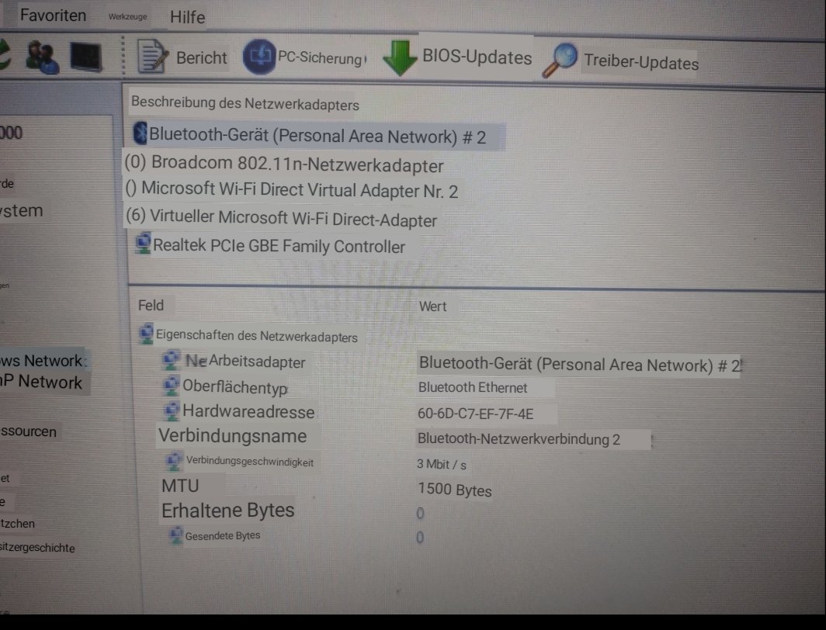Click the Wert column header

[x=432, y=306]
